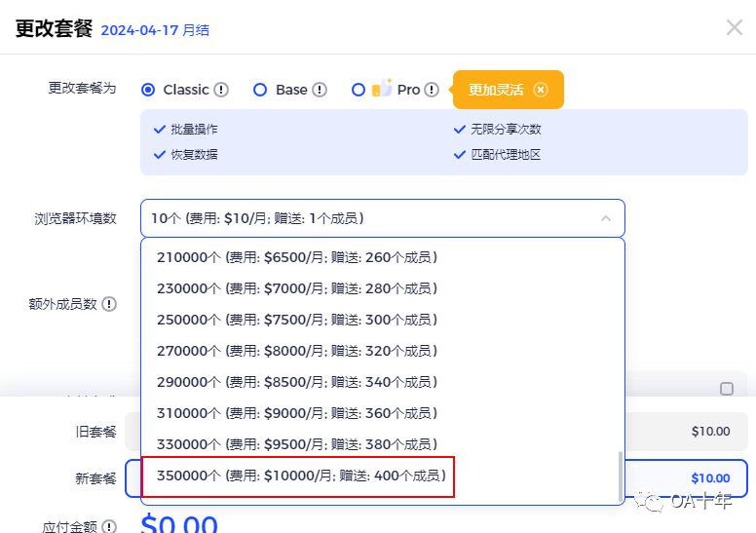
Task: Click the 浏览器环境数 combo box showing 10个
Action: point(370,218)
